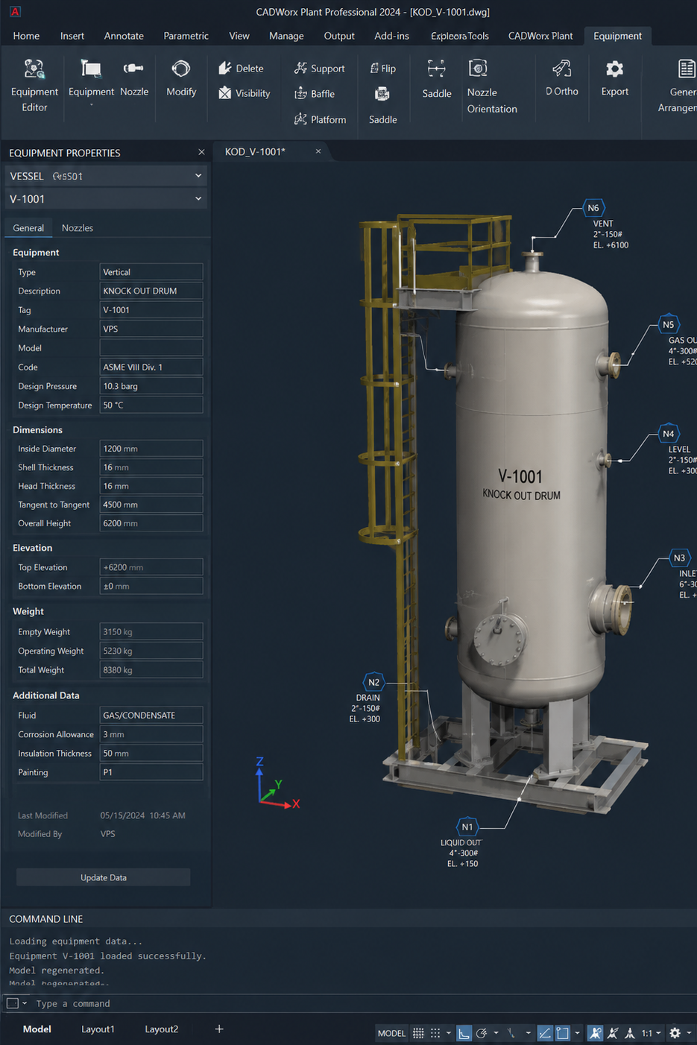Screen dimensions: 697x1045
Task: Toggle ortho mode in status bar
Action: coord(464,1033)
